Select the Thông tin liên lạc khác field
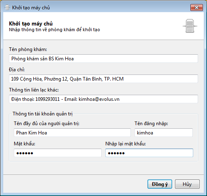Screen dimensions: 207x196 [x=103, y=99]
